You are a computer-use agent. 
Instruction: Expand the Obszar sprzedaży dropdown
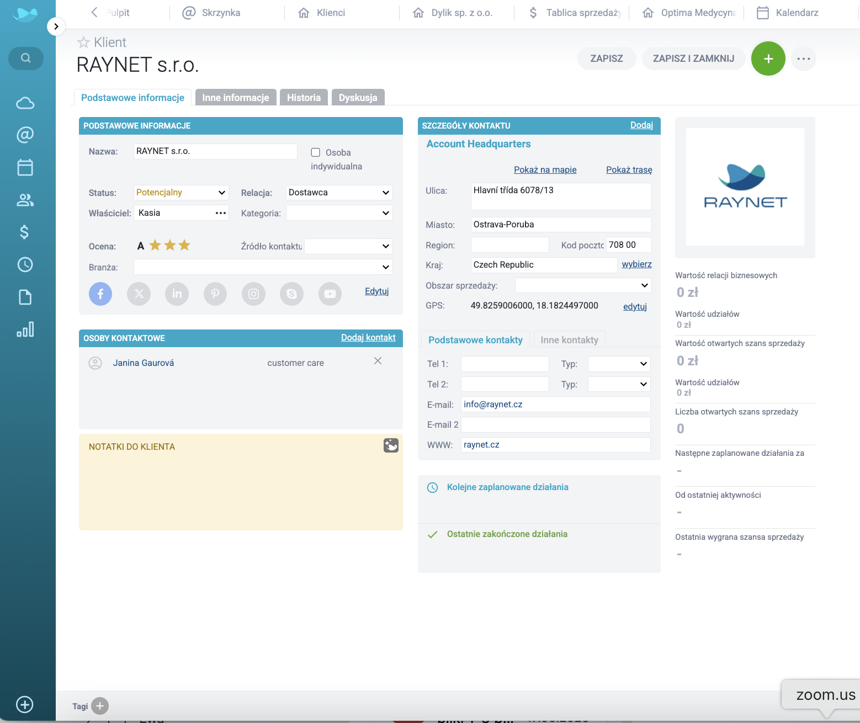pos(583,285)
